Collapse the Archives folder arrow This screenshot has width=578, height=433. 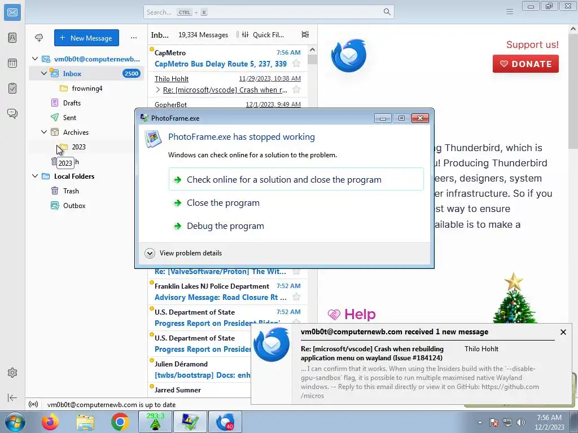44,132
